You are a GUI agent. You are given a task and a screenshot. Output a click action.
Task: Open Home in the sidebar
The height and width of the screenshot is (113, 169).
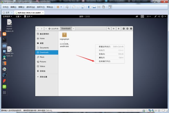click(47, 38)
